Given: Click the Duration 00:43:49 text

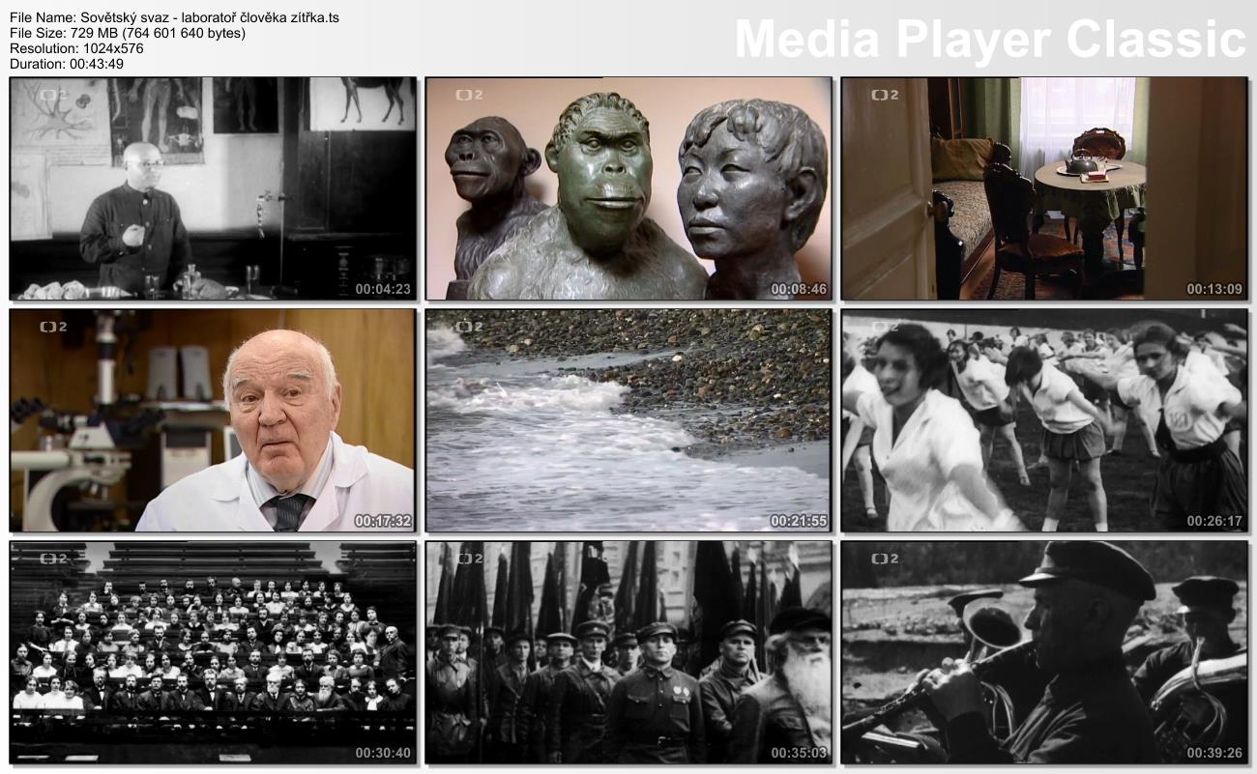Looking at the screenshot, I should pos(67,64).
